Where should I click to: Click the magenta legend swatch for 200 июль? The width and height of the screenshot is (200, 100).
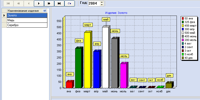(x=183, y=40)
